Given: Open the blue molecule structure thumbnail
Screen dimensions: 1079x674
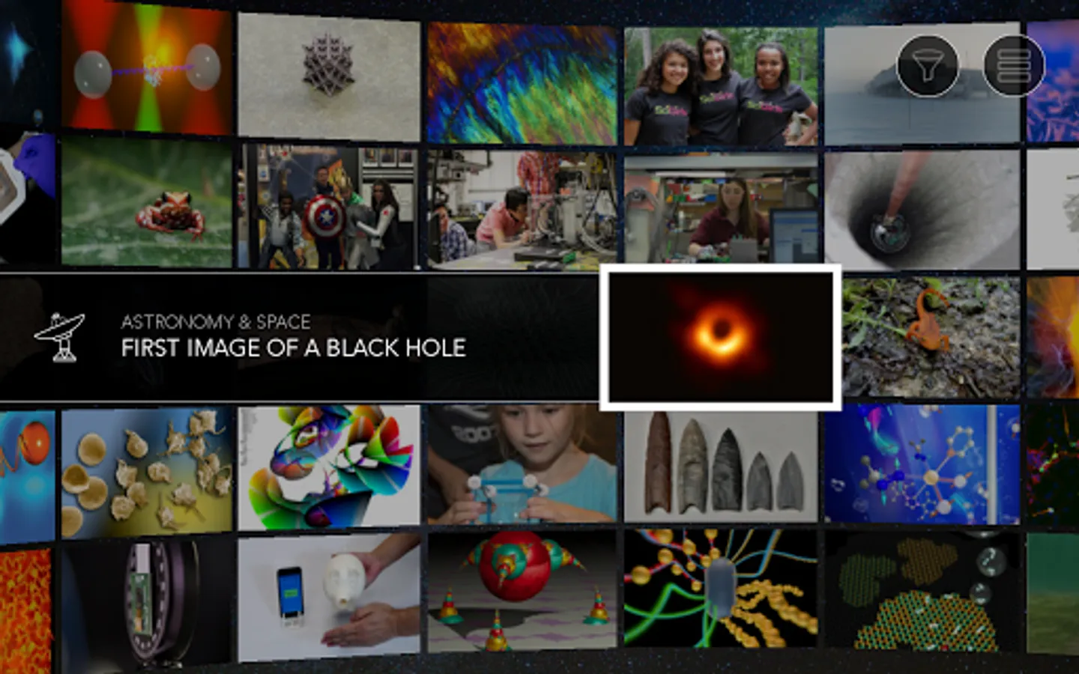Looking at the screenshot, I should click(x=922, y=464).
